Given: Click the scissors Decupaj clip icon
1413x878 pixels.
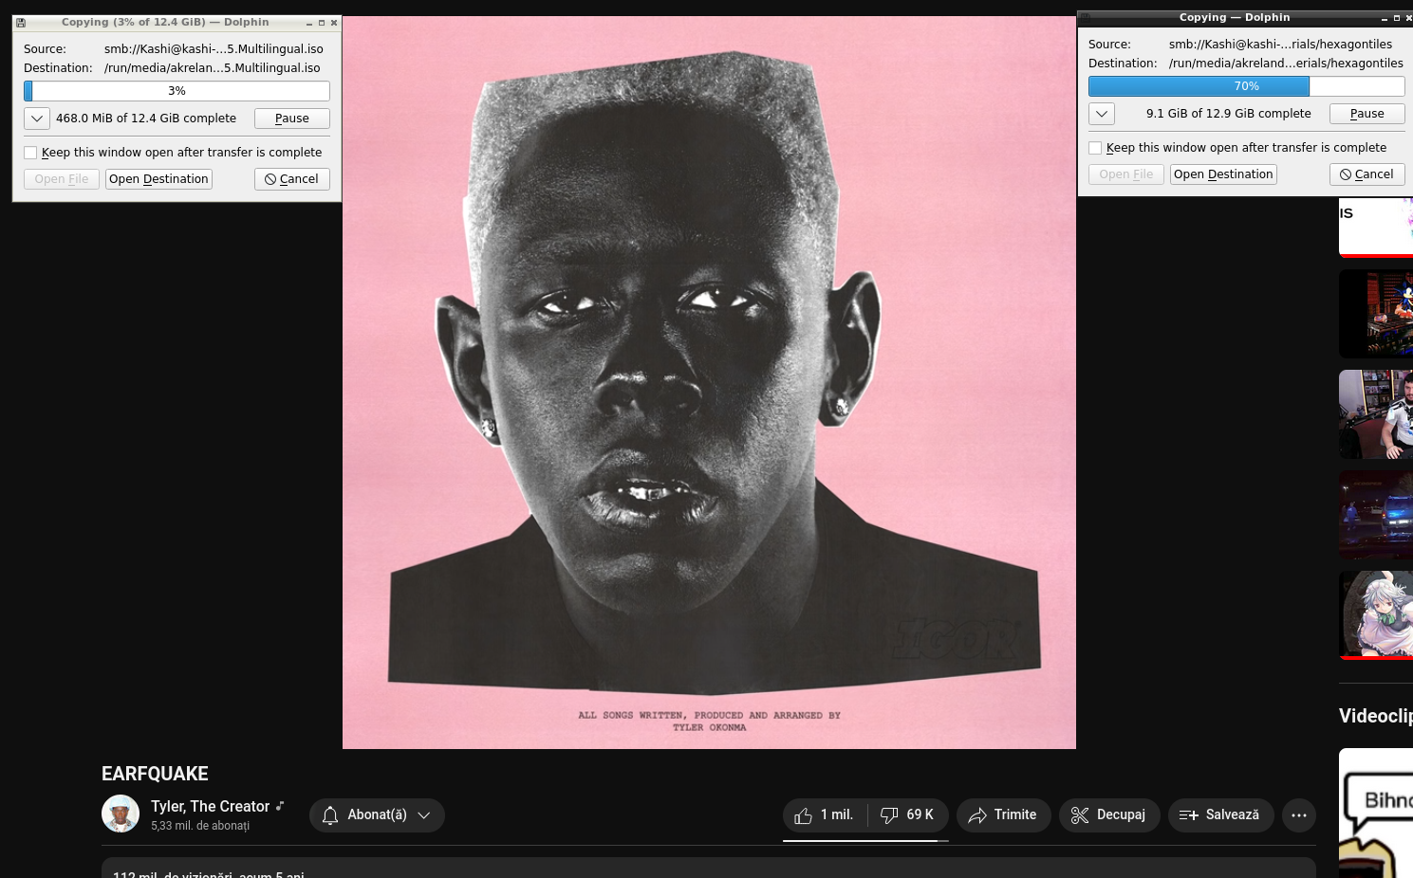Looking at the screenshot, I should [x=1080, y=815].
